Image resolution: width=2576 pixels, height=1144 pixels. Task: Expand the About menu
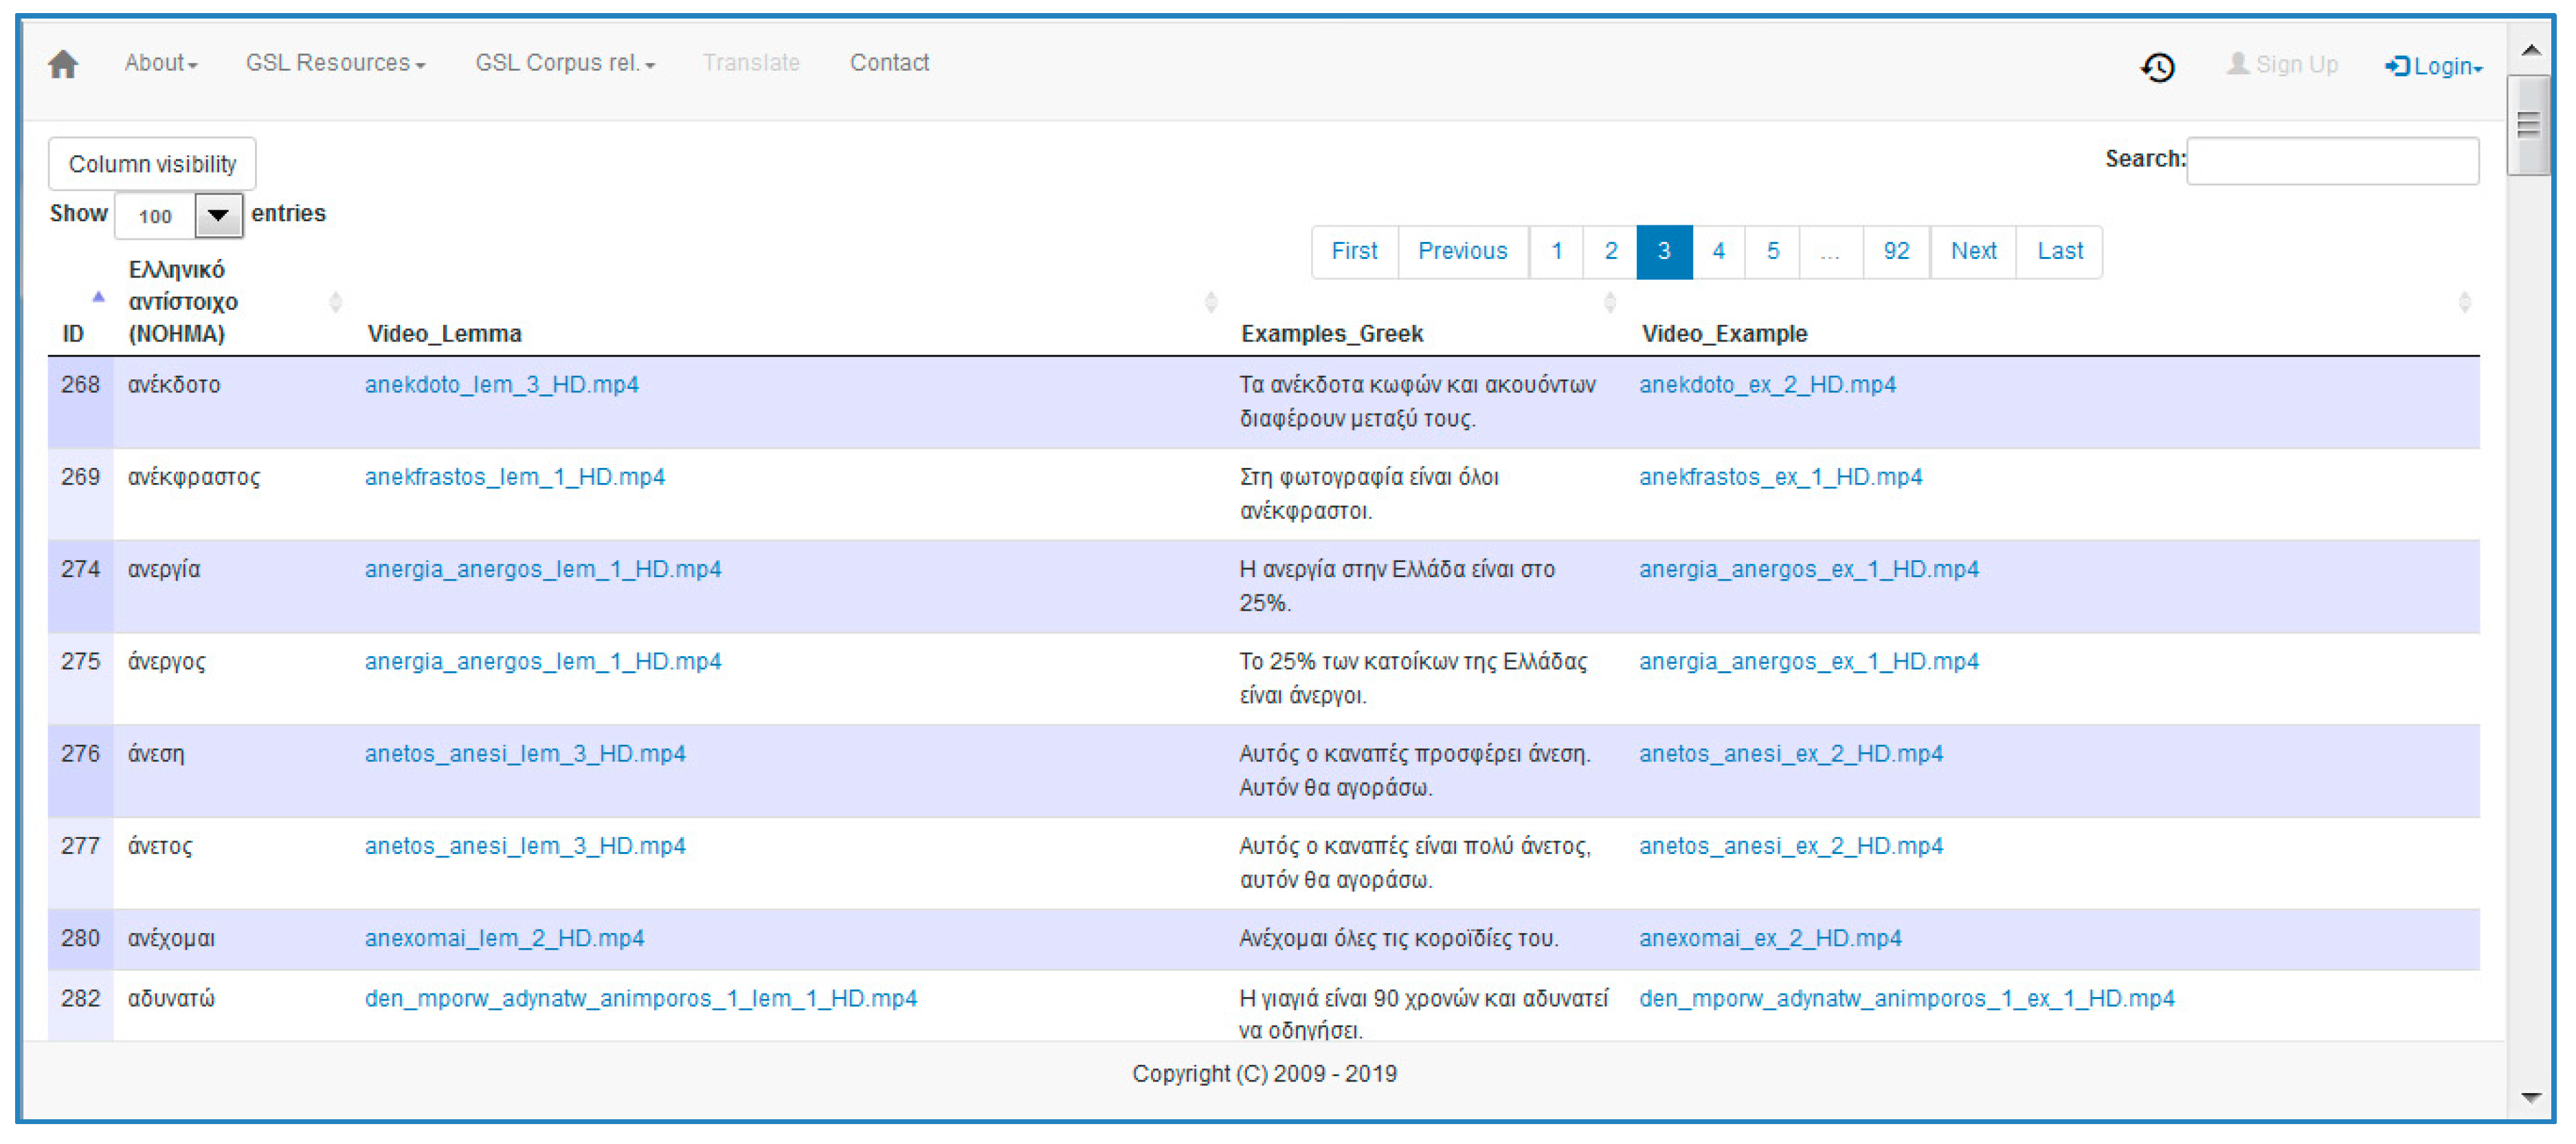pos(160,63)
